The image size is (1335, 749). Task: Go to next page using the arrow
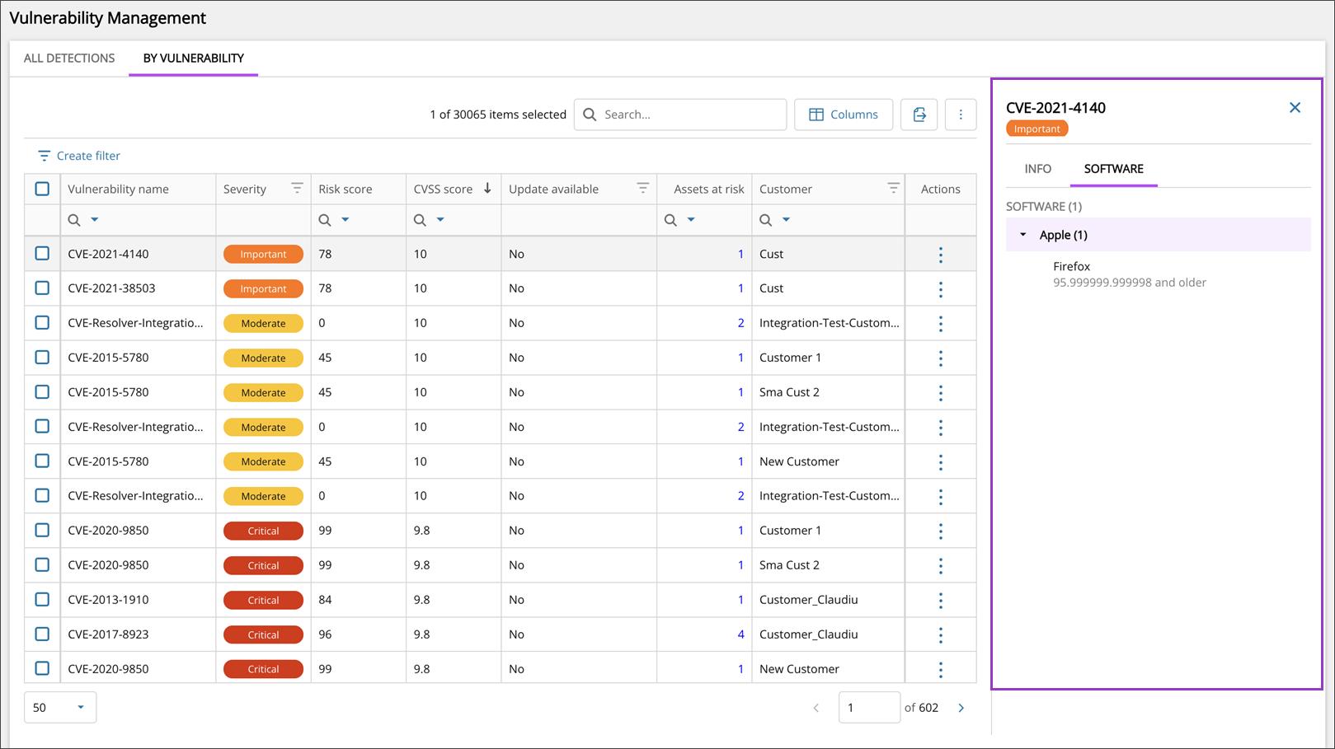pyautogui.click(x=961, y=708)
